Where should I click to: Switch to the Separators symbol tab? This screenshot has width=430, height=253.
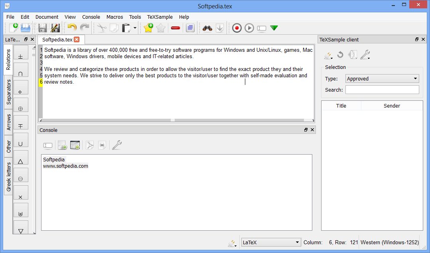[x=8, y=92]
